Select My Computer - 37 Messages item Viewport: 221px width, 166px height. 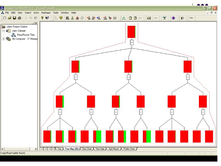[x=25, y=39]
